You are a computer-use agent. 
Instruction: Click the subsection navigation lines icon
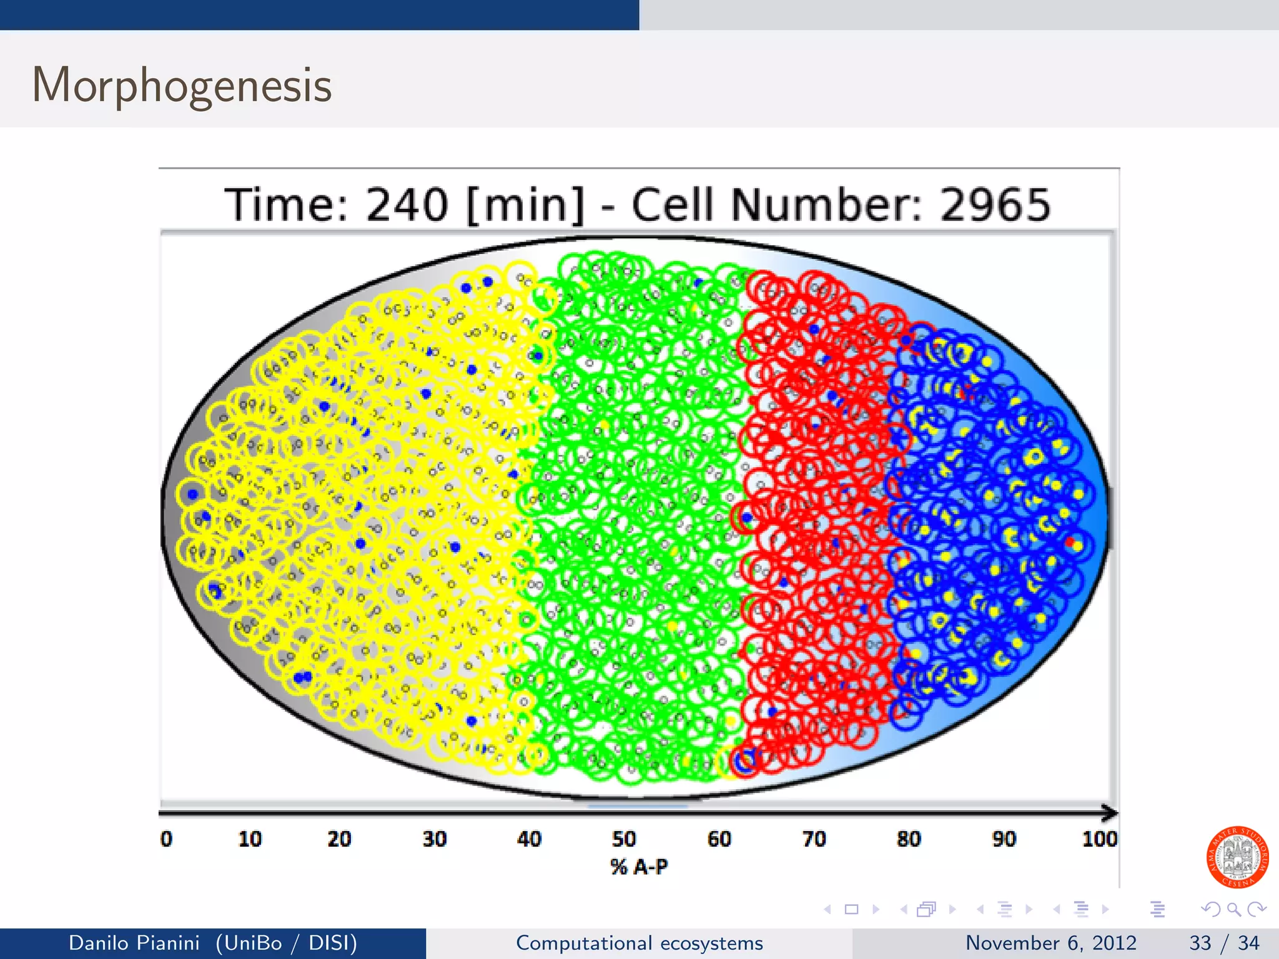click(x=1005, y=910)
